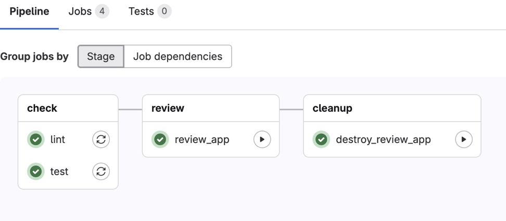Viewport: 506px width, 221px height.
Task: Open the destroy_review_app job name
Action: pos(383,139)
